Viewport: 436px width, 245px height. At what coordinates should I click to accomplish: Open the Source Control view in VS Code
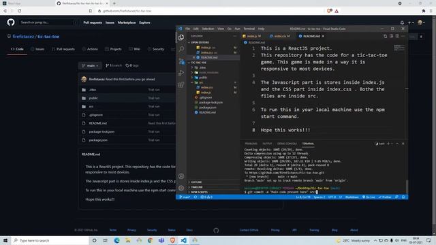tap(181, 61)
